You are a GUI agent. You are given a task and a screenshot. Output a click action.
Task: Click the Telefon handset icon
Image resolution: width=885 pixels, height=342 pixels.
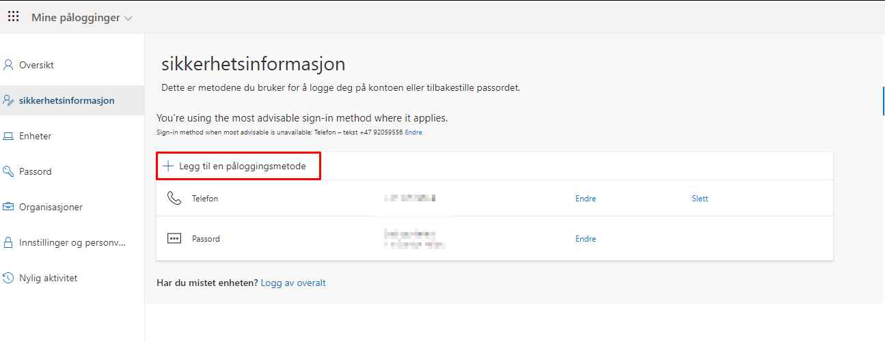174,199
